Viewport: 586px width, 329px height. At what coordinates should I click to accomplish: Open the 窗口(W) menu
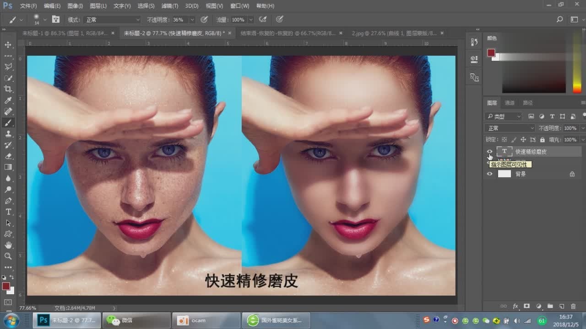240,6
